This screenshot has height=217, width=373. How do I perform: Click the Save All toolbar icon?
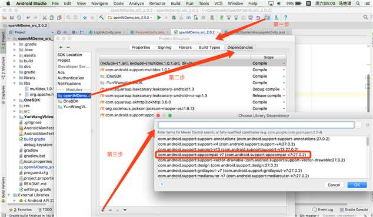coord(11,18)
